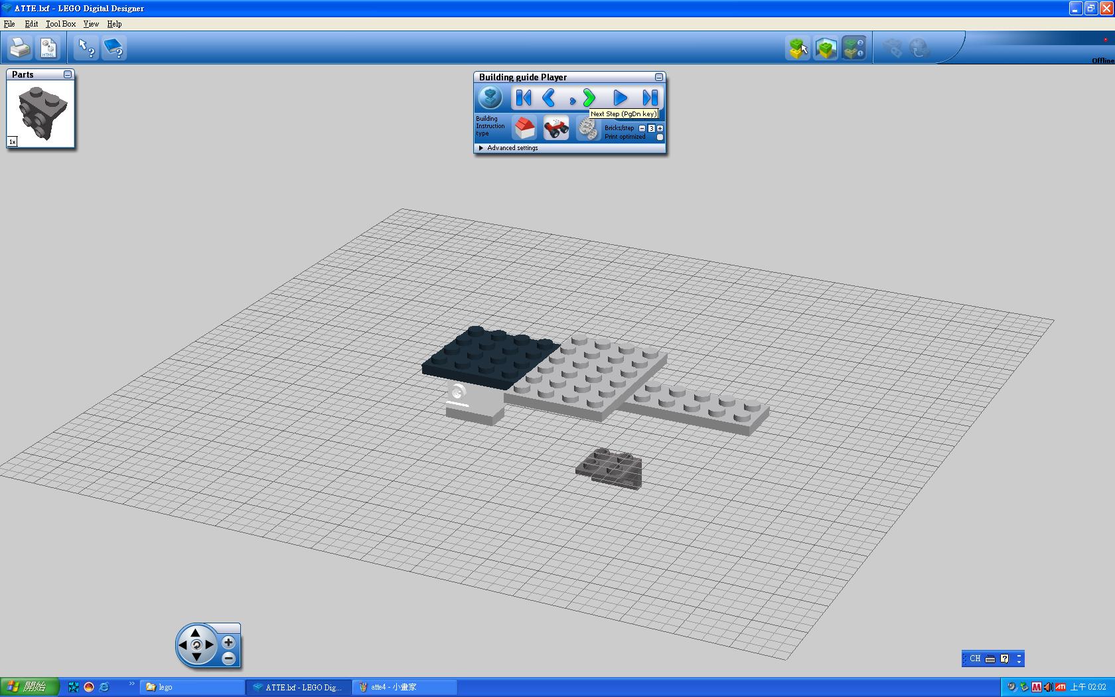This screenshot has height=697, width=1115.
Task: Open the lego folder taskbar button
Action: [192, 687]
